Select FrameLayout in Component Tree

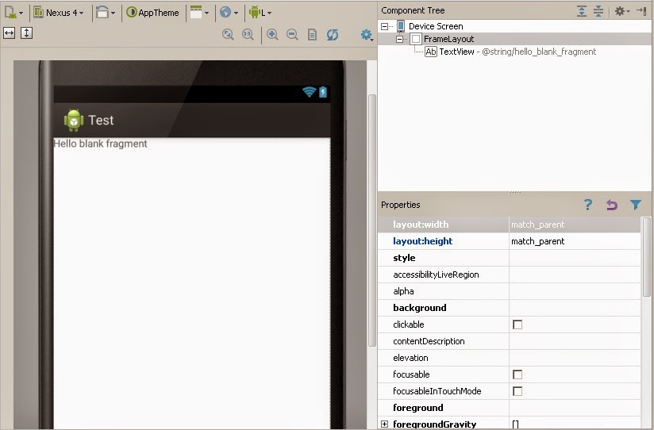tap(448, 39)
